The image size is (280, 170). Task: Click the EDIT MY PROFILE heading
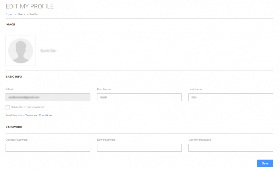(30, 6)
